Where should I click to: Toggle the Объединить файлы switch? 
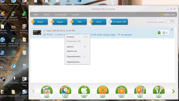(170, 22)
